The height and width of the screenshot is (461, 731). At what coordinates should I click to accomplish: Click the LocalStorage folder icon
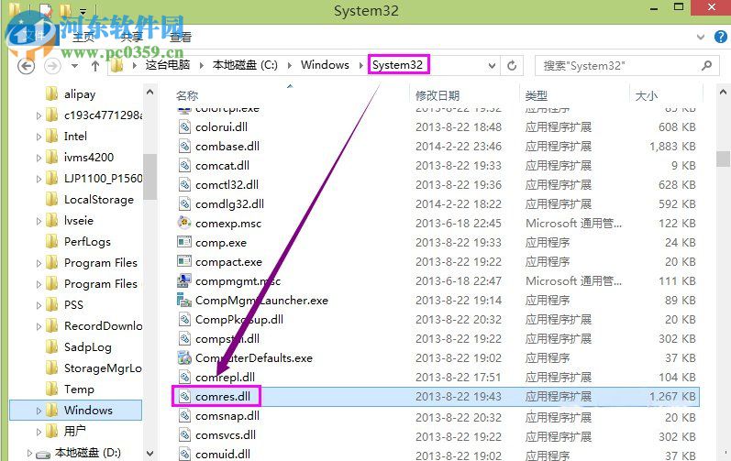[51, 199]
